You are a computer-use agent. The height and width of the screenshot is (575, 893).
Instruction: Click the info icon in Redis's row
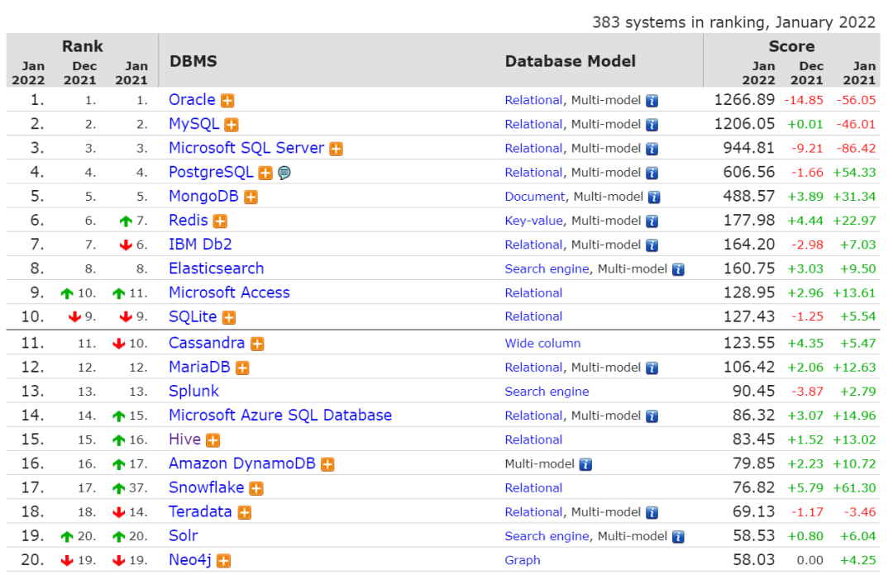point(652,221)
